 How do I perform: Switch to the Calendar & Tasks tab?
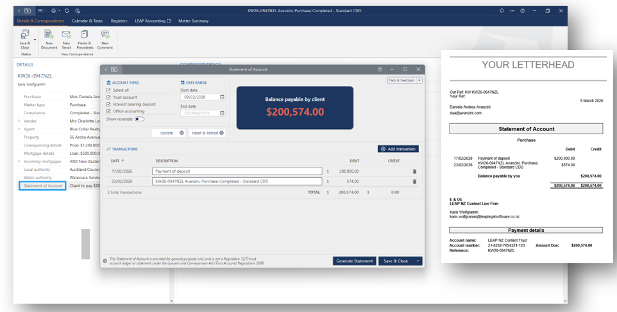click(87, 21)
